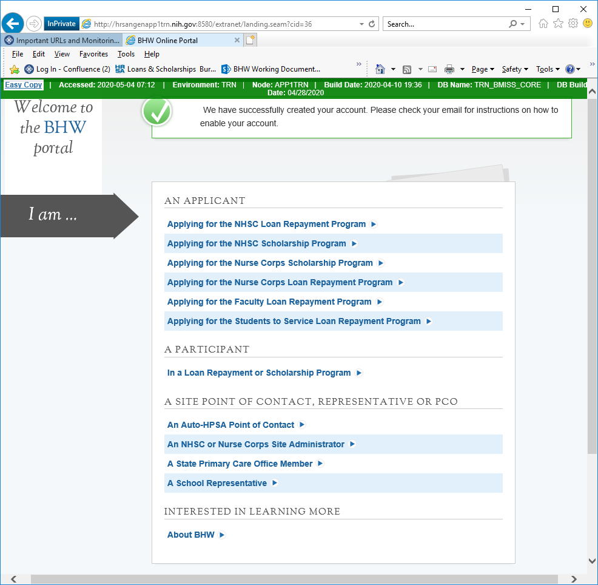Click the search magnifier icon

point(513,24)
